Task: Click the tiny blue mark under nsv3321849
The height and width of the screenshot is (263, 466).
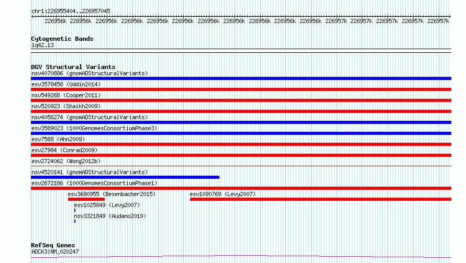Action: tap(75, 221)
